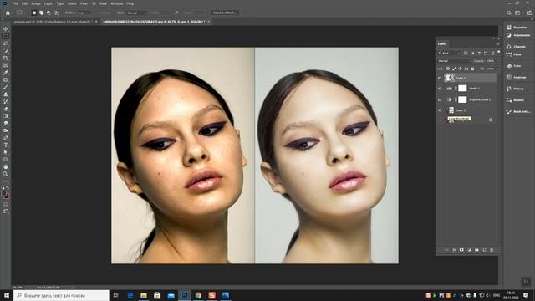This screenshot has height=301, width=535.
Task: Open the Properties panel
Action: (517, 28)
